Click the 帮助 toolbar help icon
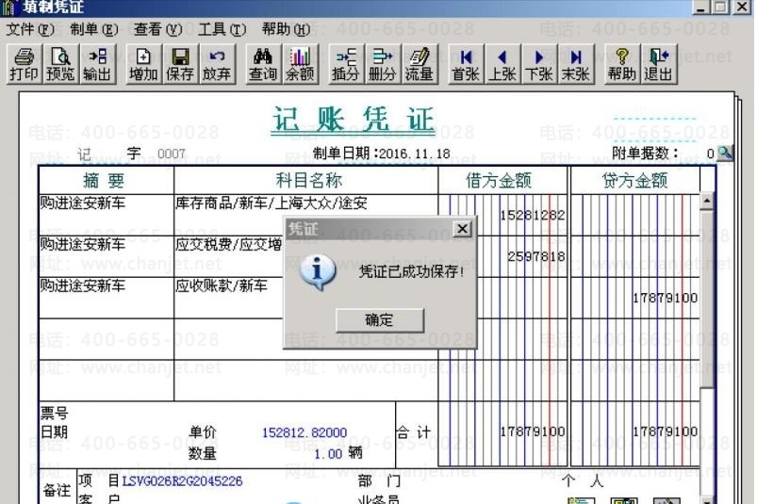 tap(622, 64)
